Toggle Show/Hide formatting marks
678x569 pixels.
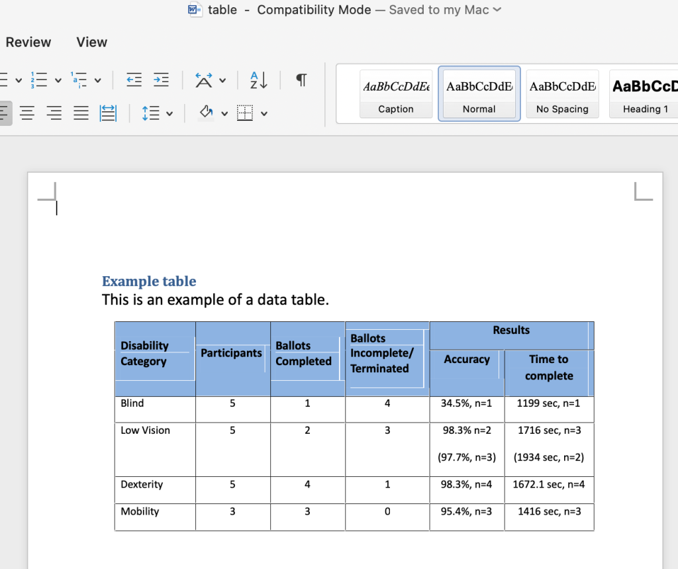point(301,79)
